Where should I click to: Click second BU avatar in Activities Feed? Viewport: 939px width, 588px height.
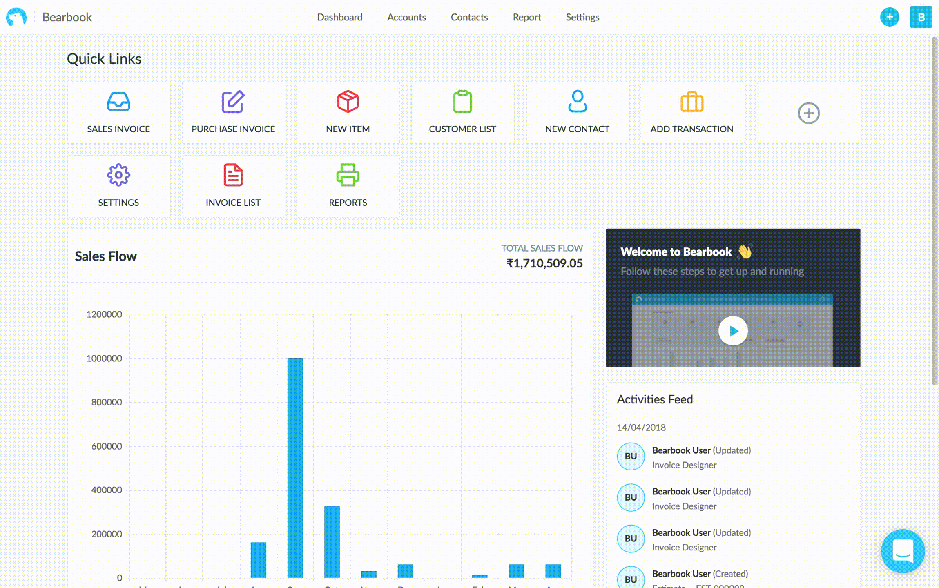pos(631,497)
